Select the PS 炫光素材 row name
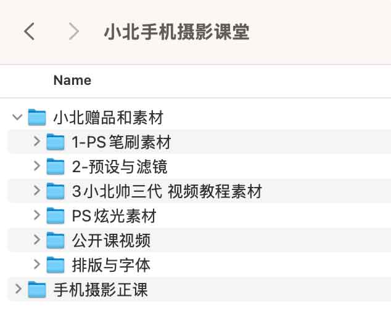 [x=114, y=216]
